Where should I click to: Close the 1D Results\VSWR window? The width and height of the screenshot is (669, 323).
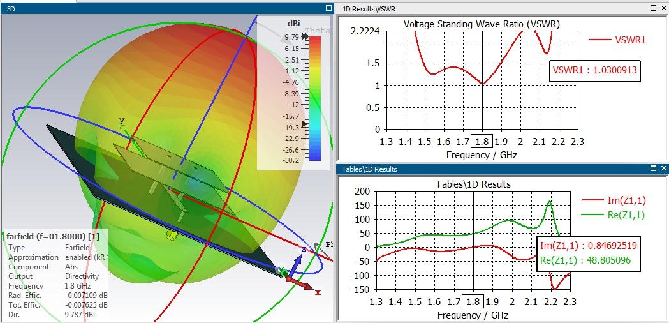(x=664, y=8)
